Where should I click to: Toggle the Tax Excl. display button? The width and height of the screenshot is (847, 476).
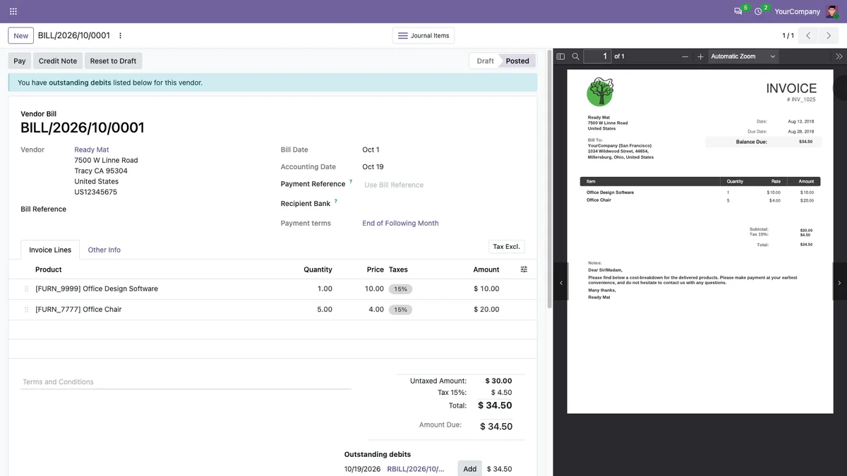click(506, 247)
